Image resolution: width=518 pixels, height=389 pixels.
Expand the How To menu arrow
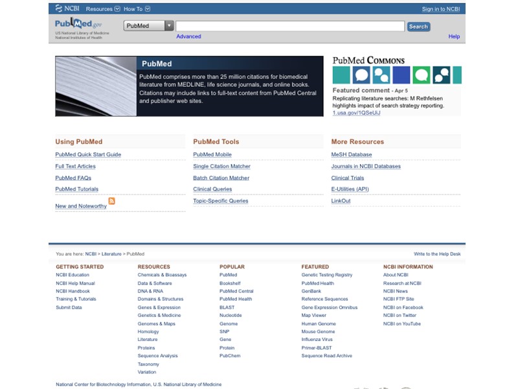click(148, 9)
